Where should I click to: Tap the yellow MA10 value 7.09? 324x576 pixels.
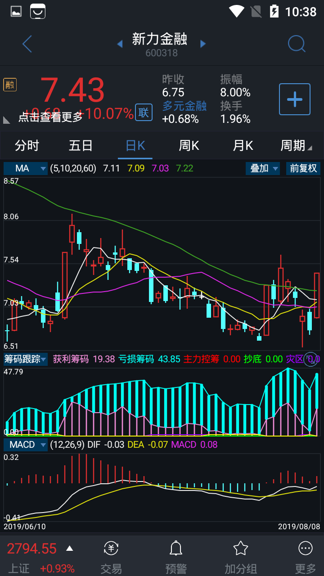coord(136,168)
